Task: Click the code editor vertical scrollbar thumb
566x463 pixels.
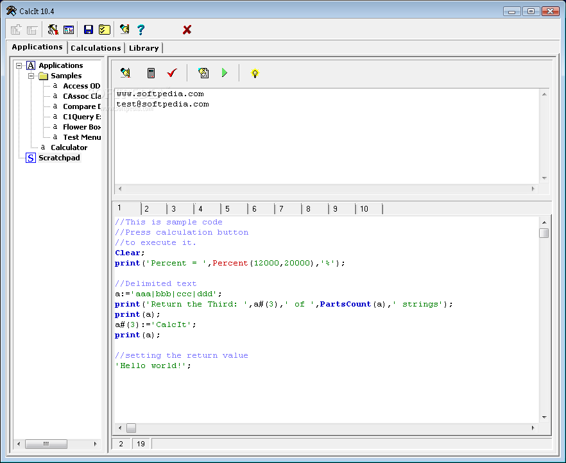Action: coord(544,233)
